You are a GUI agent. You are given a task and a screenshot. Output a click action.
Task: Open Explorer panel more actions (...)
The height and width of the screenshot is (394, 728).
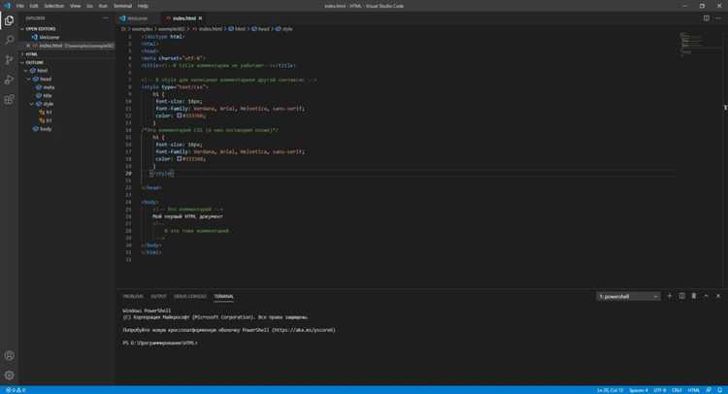(106, 18)
